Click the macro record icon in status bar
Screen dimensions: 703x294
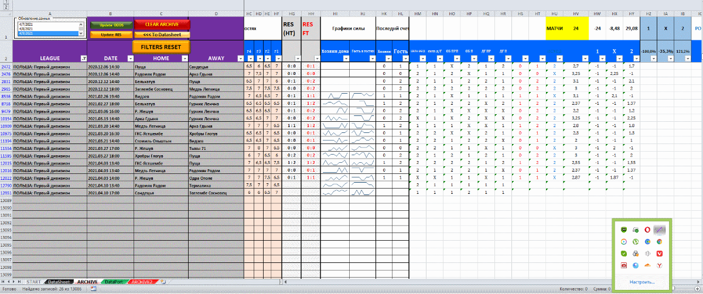click(94, 289)
